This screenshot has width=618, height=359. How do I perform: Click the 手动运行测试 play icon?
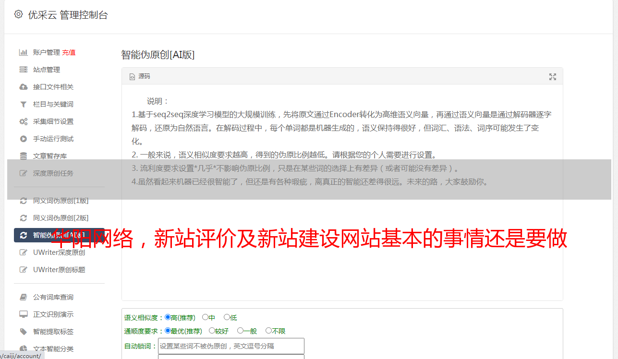(x=23, y=139)
